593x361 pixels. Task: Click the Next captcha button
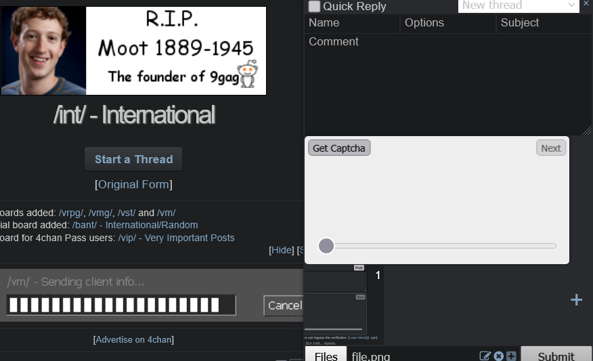coord(551,148)
